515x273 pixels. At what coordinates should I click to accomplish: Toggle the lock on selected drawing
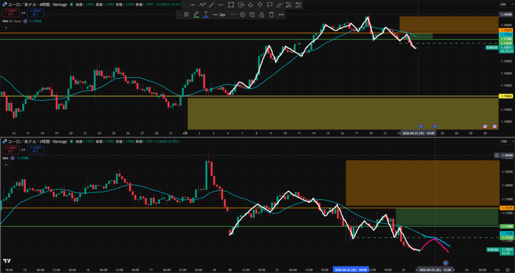(262, 15)
